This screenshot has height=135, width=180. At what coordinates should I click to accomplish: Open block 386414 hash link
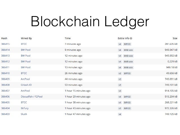tap(5, 50)
